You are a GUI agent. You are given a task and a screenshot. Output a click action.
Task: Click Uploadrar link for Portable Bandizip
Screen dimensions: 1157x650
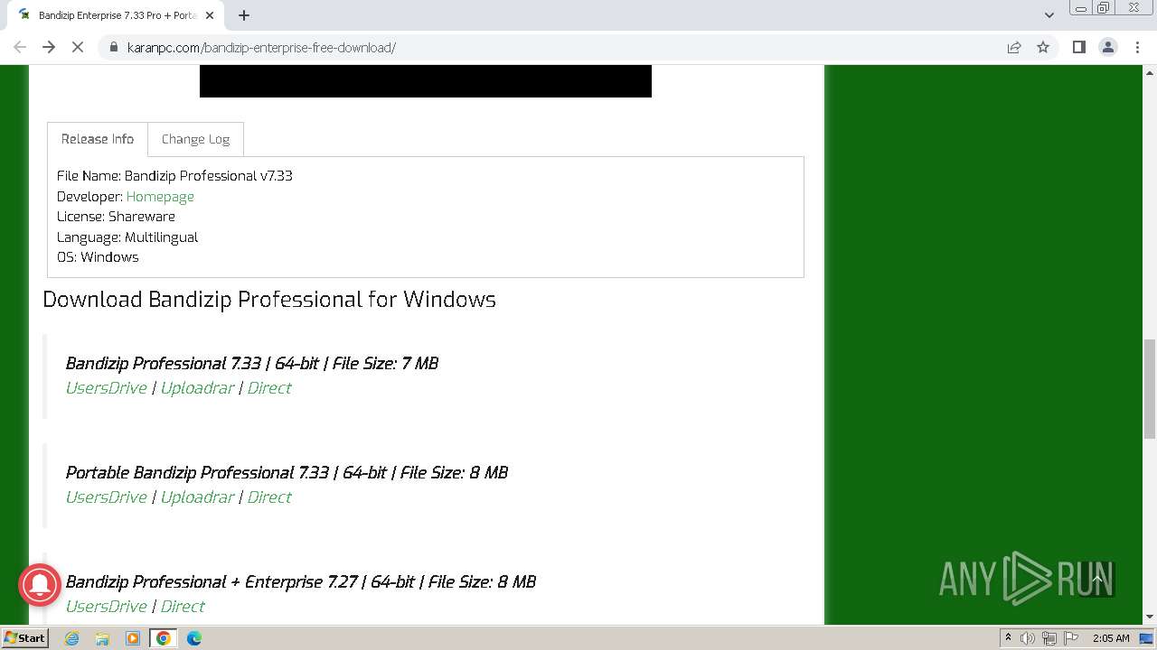click(x=197, y=497)
